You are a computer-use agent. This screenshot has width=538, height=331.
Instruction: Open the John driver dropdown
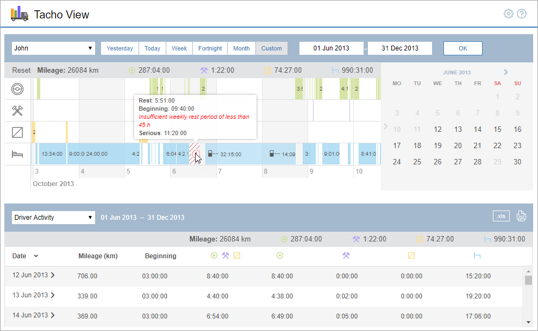tap(53, 48)
